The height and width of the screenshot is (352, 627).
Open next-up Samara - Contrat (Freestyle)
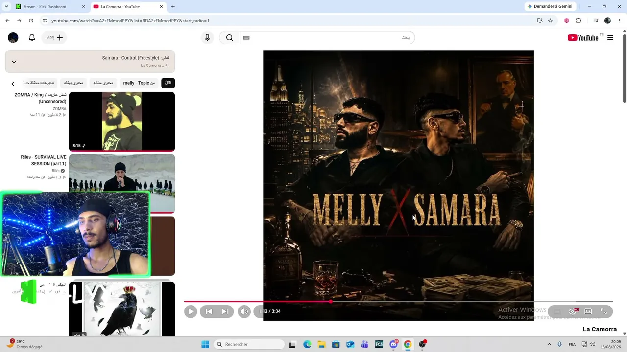pyautogui.click(x=136, y=58)
